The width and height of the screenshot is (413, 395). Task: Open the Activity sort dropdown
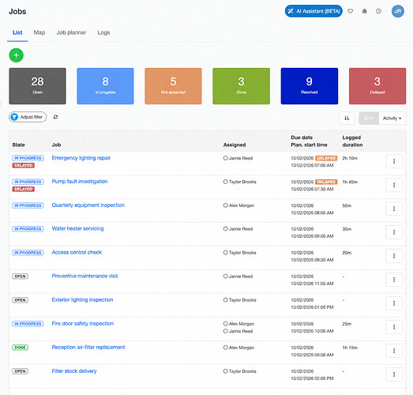[x=392, y=118]
